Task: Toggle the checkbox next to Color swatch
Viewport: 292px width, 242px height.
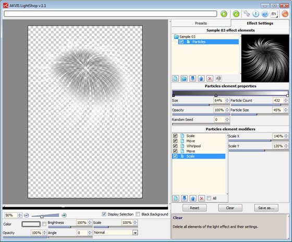Action: (44, 224)
